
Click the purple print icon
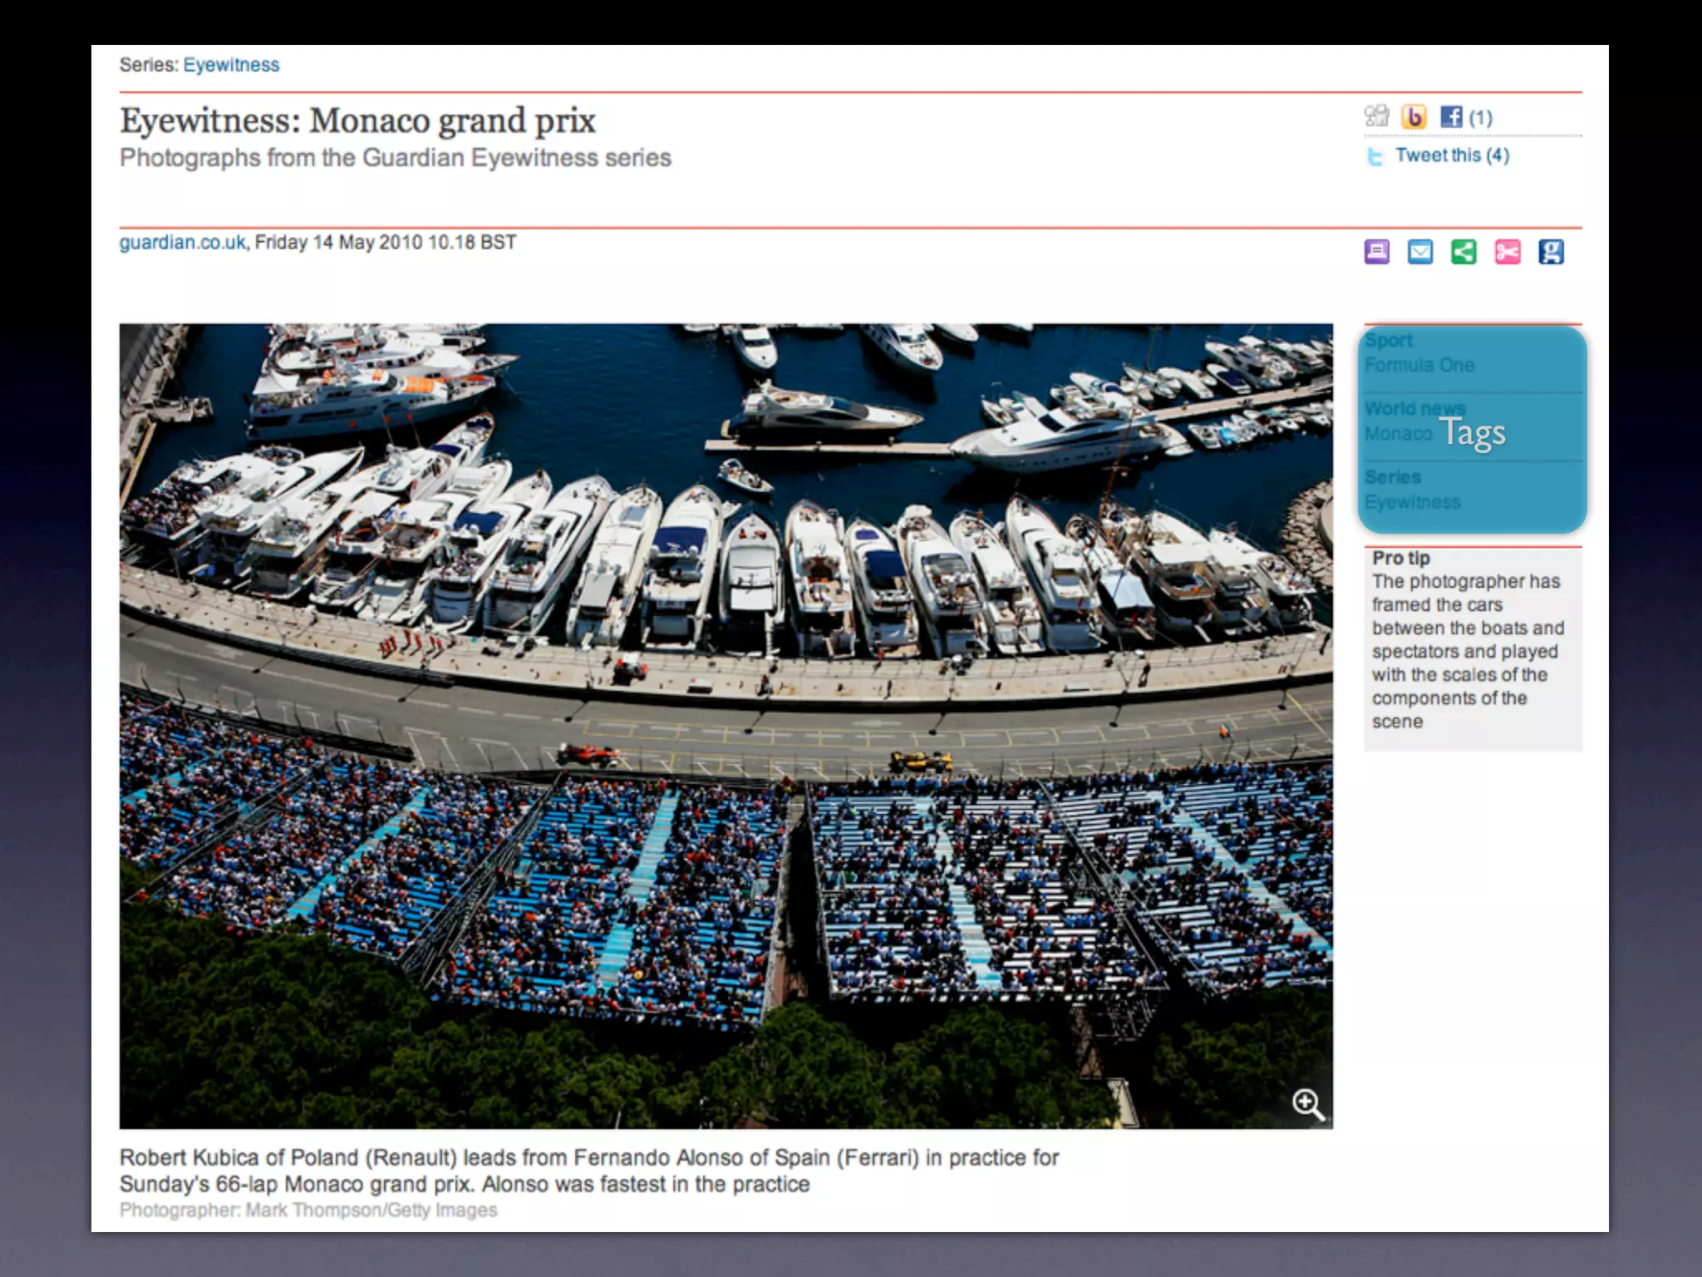coord(1376,251)
